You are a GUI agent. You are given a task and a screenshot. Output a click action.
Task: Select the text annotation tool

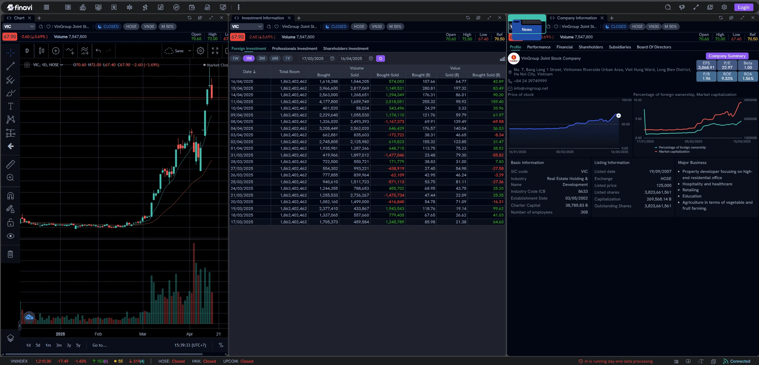[x=10, y=106]
